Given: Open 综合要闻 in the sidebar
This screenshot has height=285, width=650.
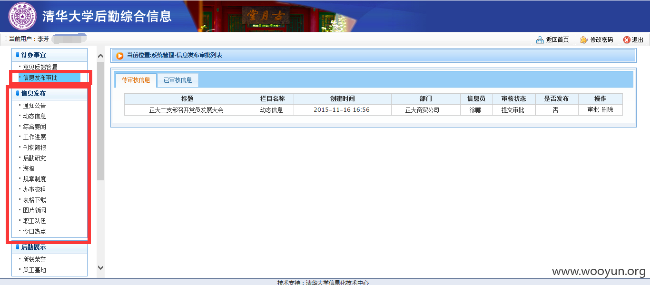Looking at the screenshot, I should (x=35, y=127).
